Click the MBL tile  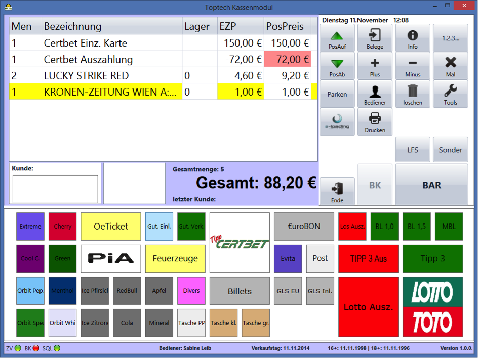(x=449, y=227)
